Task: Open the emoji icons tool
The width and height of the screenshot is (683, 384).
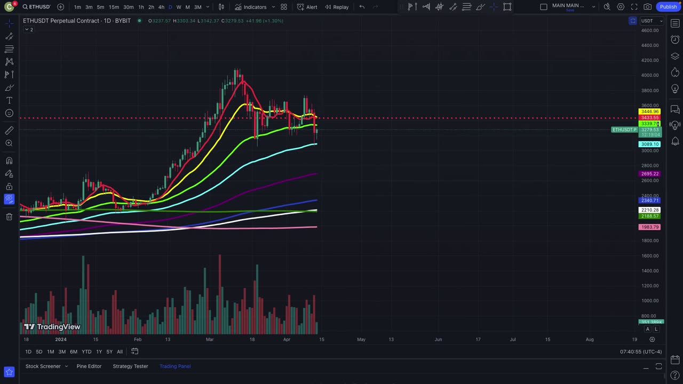Action: [x=9, y=113]
